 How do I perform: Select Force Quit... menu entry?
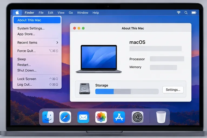coord(37,51)
